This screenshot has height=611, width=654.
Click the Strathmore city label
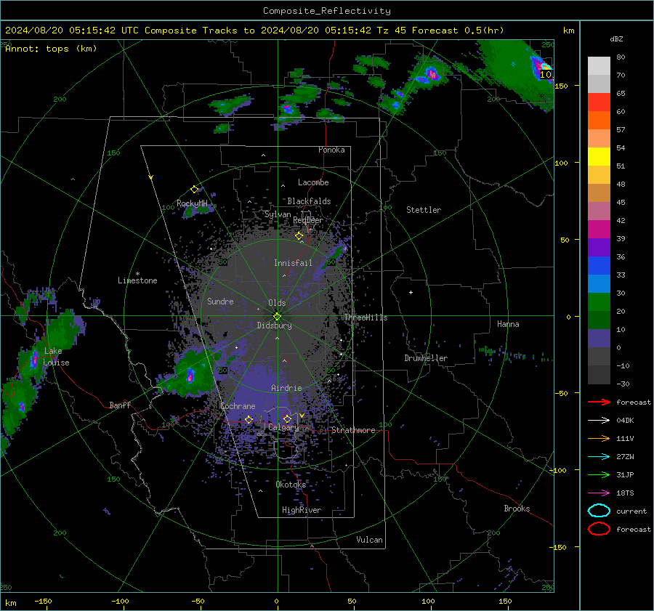[353, 430]
